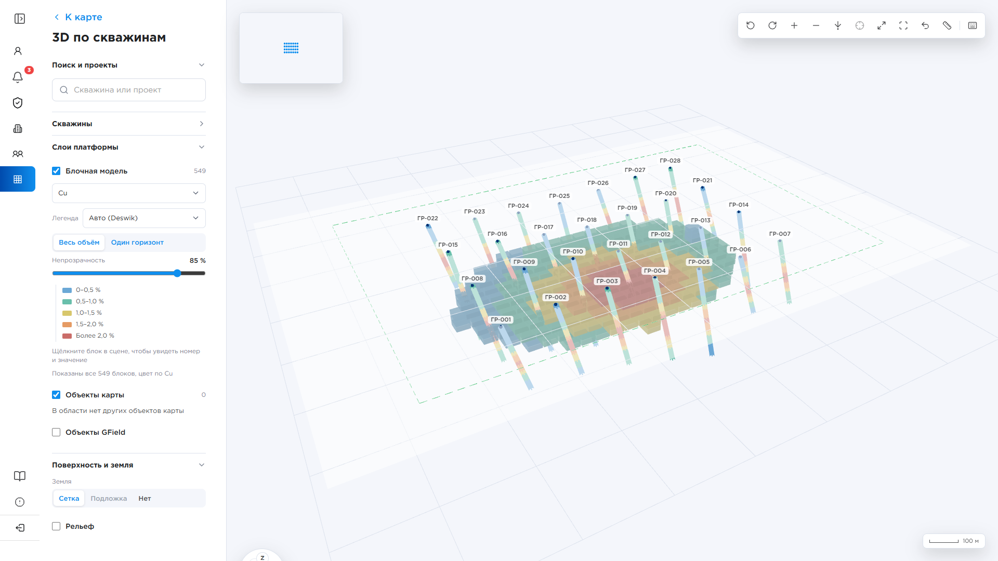Open the keyboard shortcuts icon
998x561 pixels.
coord(973,25)
